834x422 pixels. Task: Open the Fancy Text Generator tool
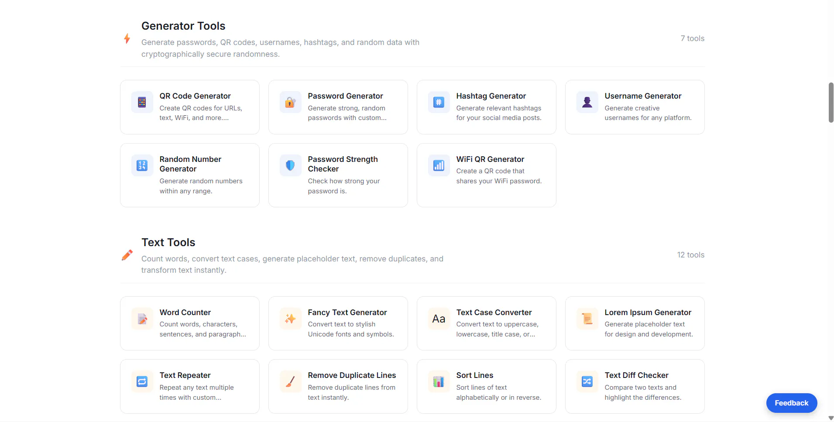click(x=338, y=323)
